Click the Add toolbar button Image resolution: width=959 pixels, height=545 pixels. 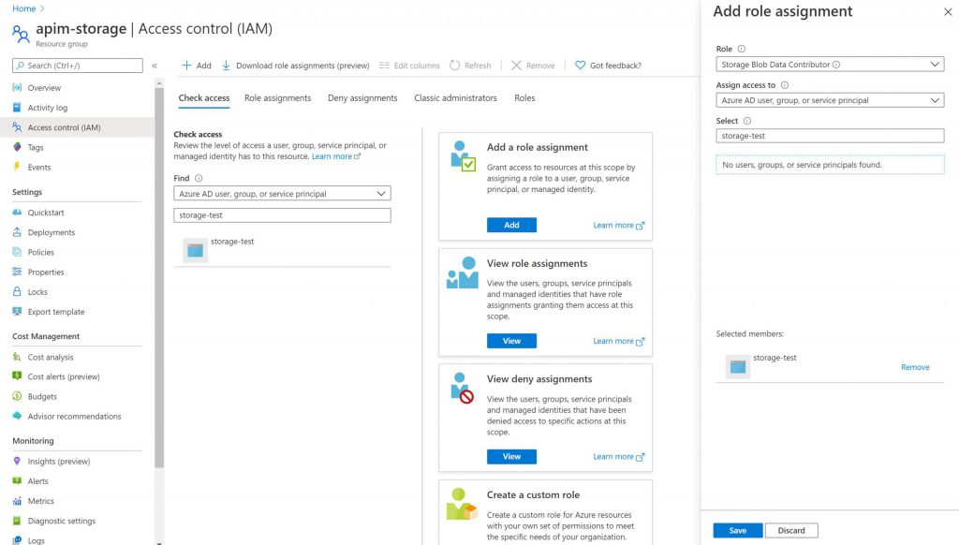(197, 66)
